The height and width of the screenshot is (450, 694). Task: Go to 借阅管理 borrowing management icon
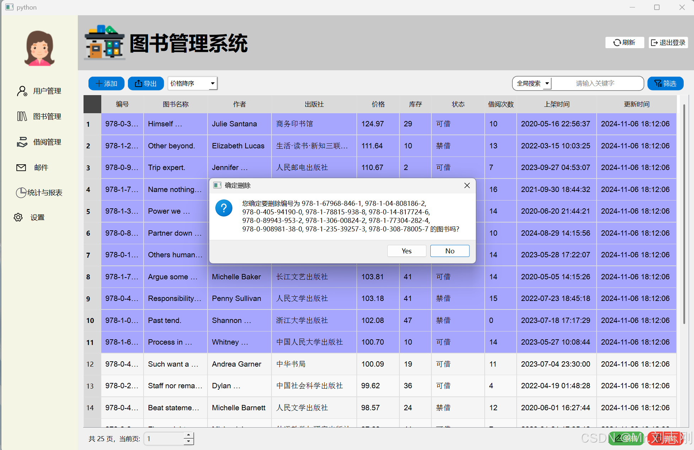click(22, 142)
